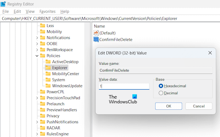The image size is (220, 137).
Task: Click the PreviewHandlers key label
Action: tap(62, 110)
